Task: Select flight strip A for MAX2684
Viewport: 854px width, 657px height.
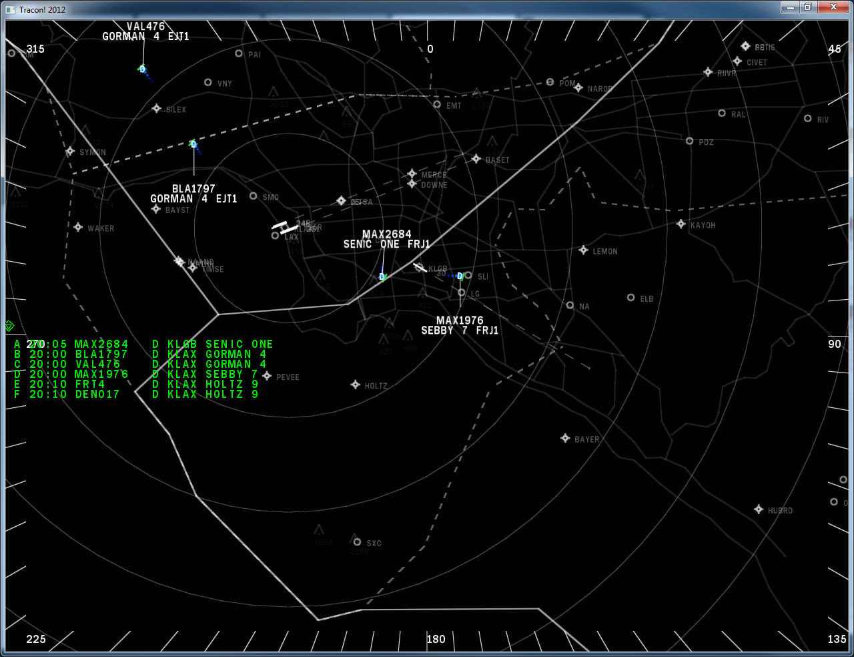Action: pyautogui.click(x=143, y=345)
